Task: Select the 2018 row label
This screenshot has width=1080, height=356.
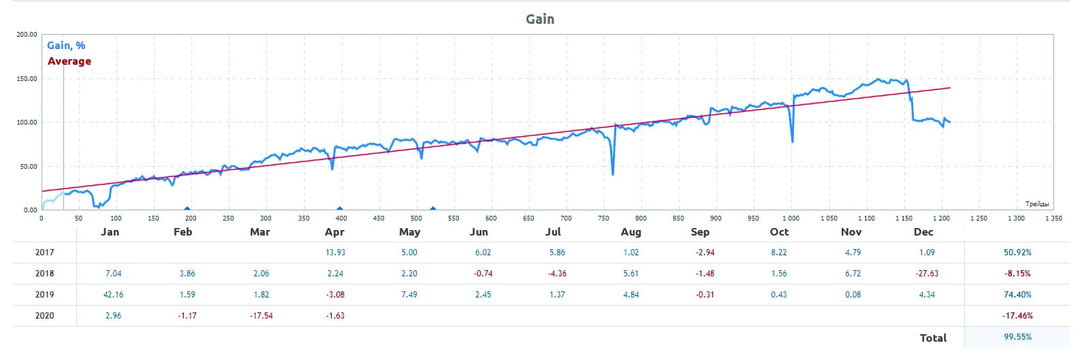Action: (45, 274)
